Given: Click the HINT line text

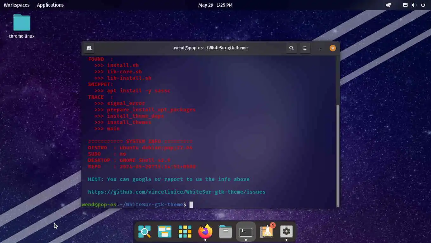Looking at the screenshot, I should (169, 179).
